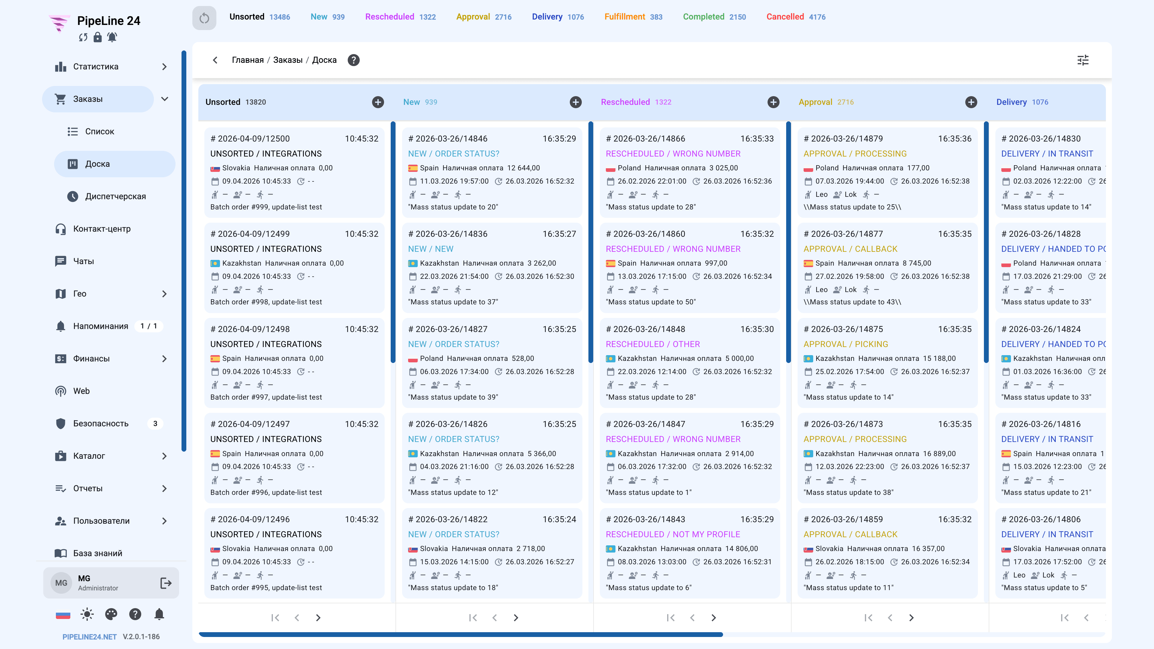Click the back arrow in breadcrumb bar

click(x=215, y=60)
